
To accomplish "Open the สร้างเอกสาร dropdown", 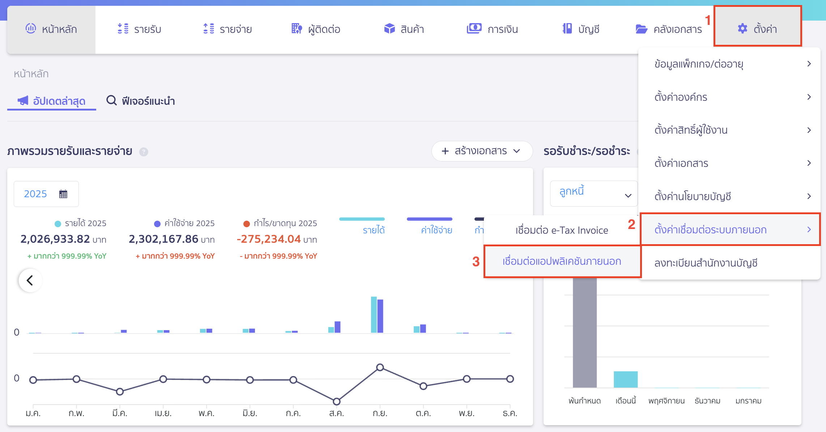I will click(x=482, y=151).
